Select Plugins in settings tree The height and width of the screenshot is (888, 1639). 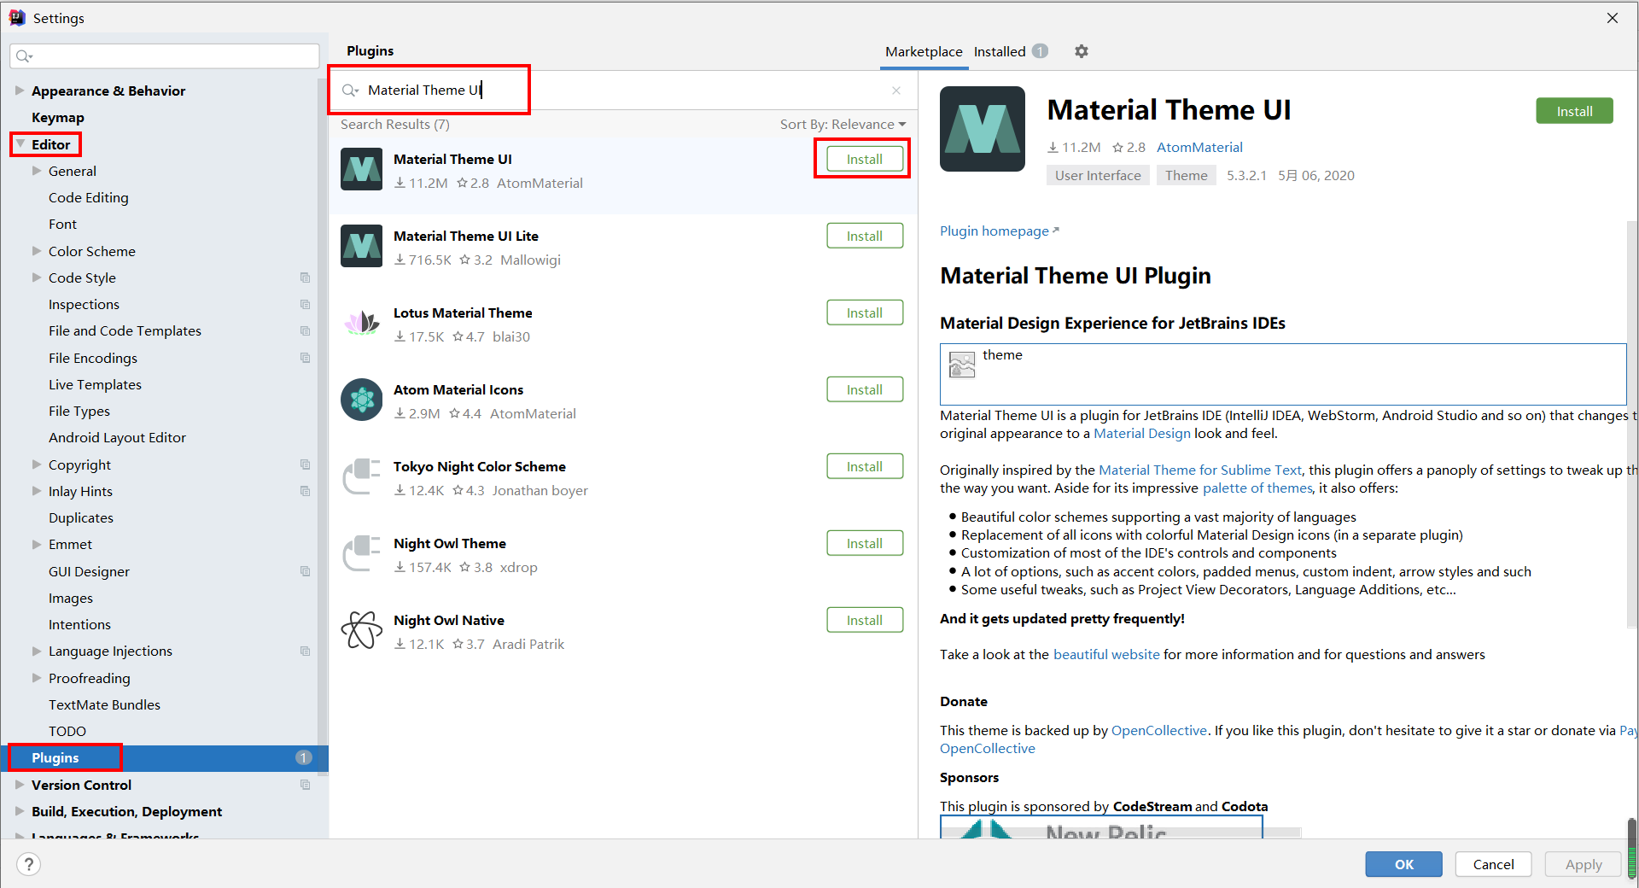[165, 758]
